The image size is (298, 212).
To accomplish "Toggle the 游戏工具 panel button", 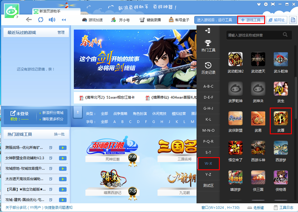I will pyautogui.click(x=251, y=20).
